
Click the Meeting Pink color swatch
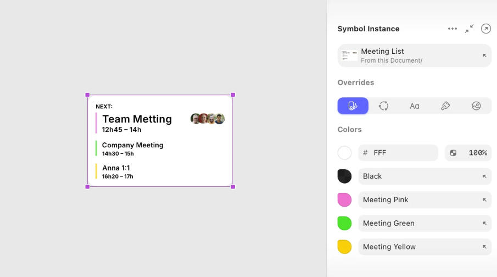[344, 200]
